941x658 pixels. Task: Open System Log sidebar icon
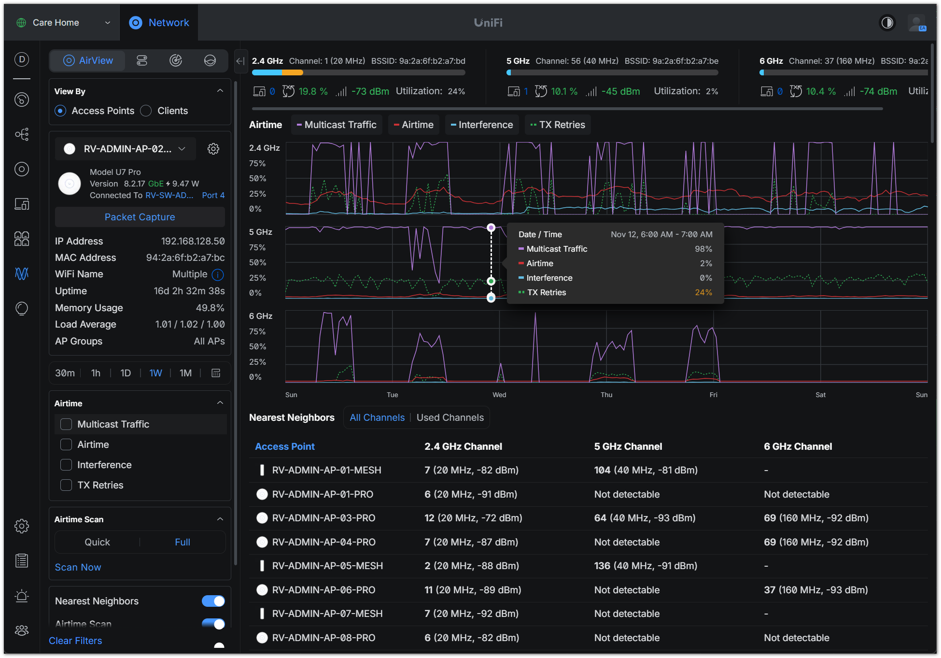(x=22, y=561)
